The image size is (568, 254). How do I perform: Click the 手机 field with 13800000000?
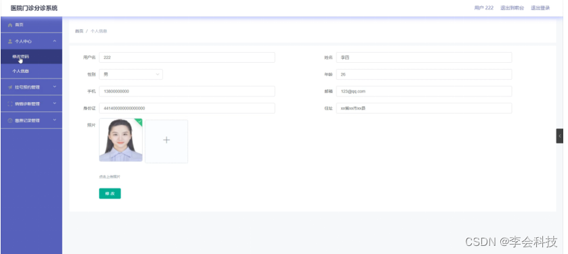(x=187, y=91)
